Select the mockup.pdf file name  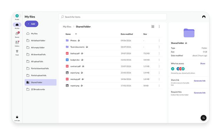point(75,79)
